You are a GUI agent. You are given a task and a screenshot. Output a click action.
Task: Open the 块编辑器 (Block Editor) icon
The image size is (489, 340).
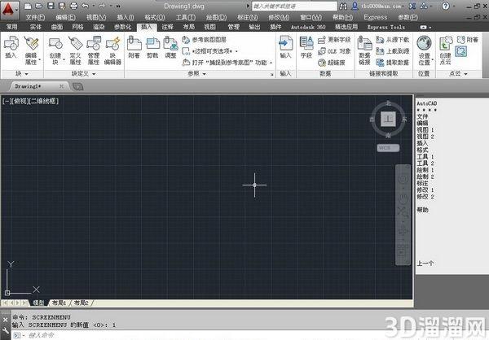tap(112, 50)
